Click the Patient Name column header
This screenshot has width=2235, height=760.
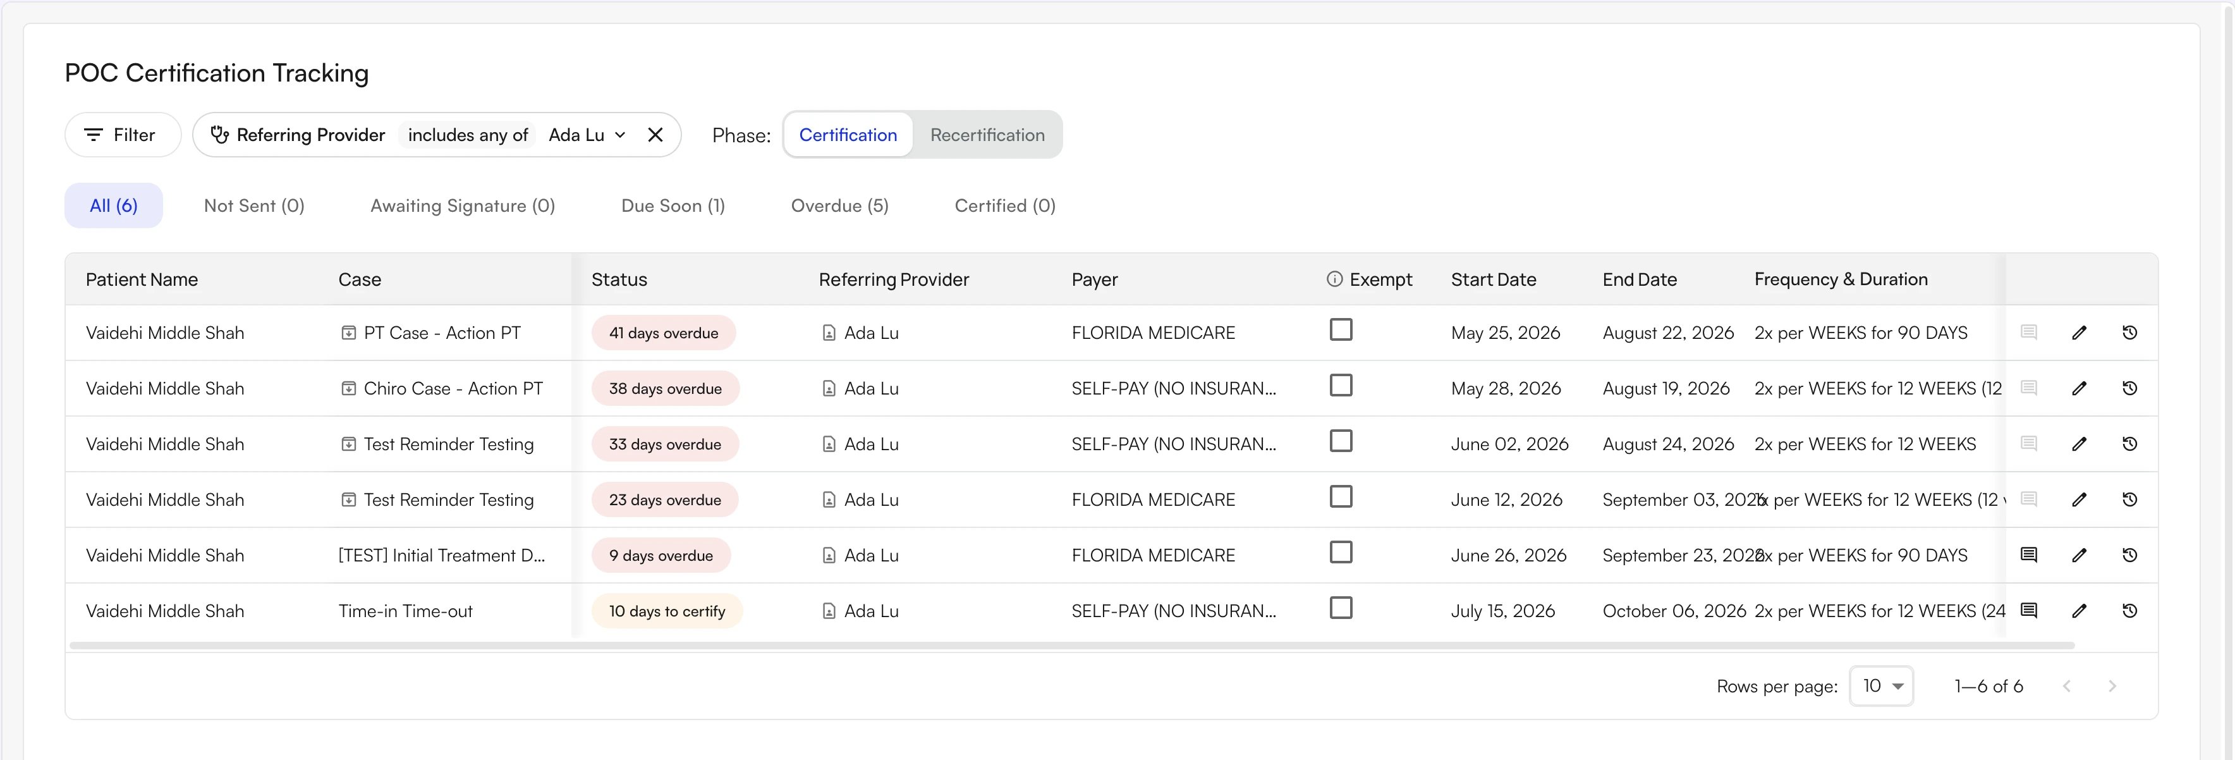[x=142, y=279]
